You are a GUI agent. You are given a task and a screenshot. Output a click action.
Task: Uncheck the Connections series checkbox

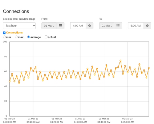4,33
